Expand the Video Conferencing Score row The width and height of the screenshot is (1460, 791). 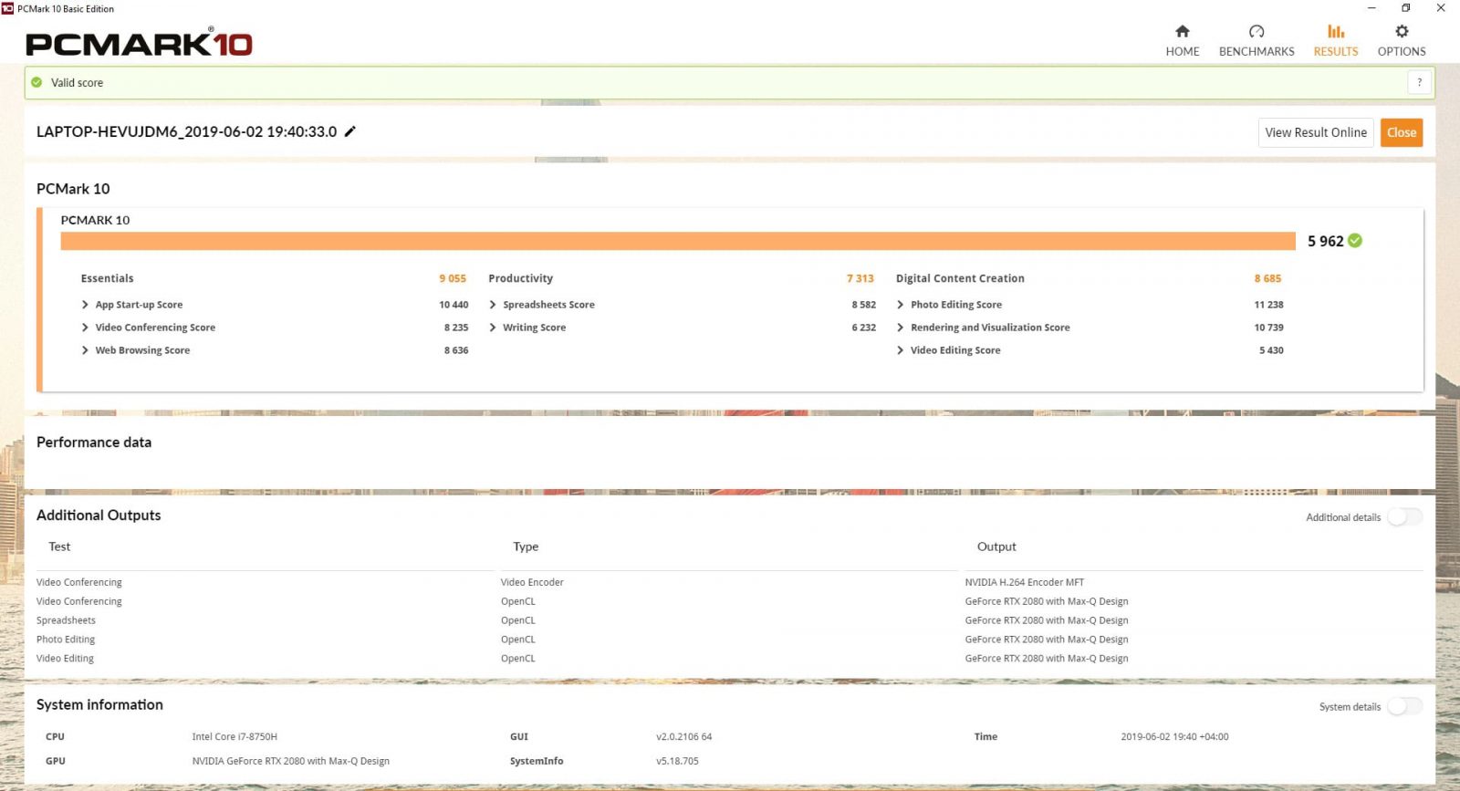[x=85, y=328]
